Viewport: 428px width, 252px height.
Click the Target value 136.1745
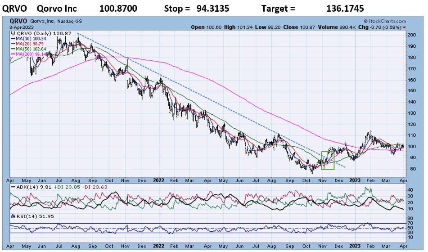[x=347, y=8]
